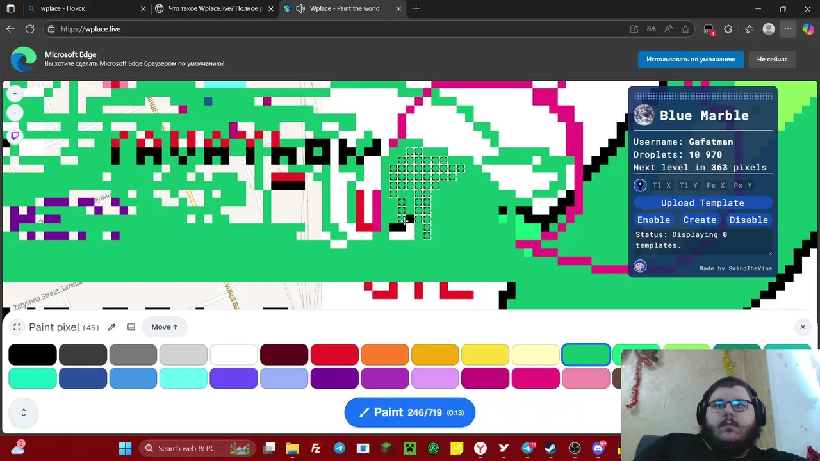The image size is (820, 461).
Task: Open Edge settings and more menu
Action: [787, 29]
